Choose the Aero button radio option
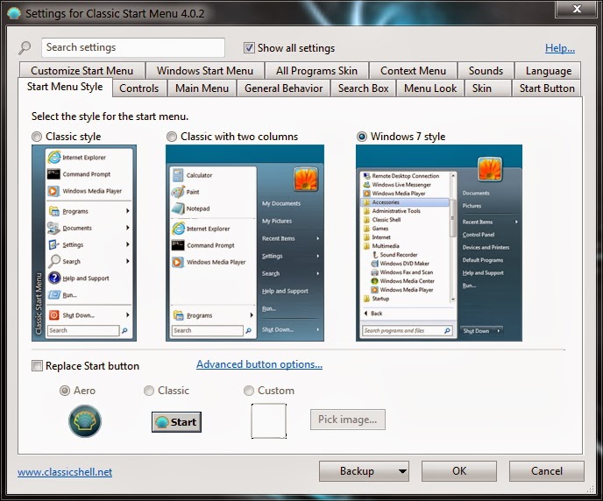Screen dimensions: 603x501 coord(65,391)
